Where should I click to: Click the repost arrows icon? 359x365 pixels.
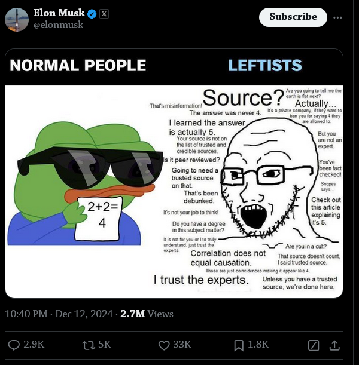click(x=89, y=345)
